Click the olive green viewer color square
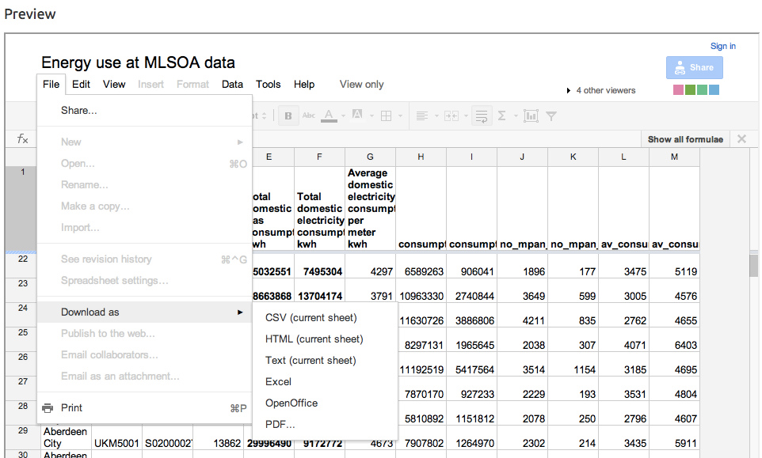Viewport: 762px width, 458px height. click(x=690, y=89)
